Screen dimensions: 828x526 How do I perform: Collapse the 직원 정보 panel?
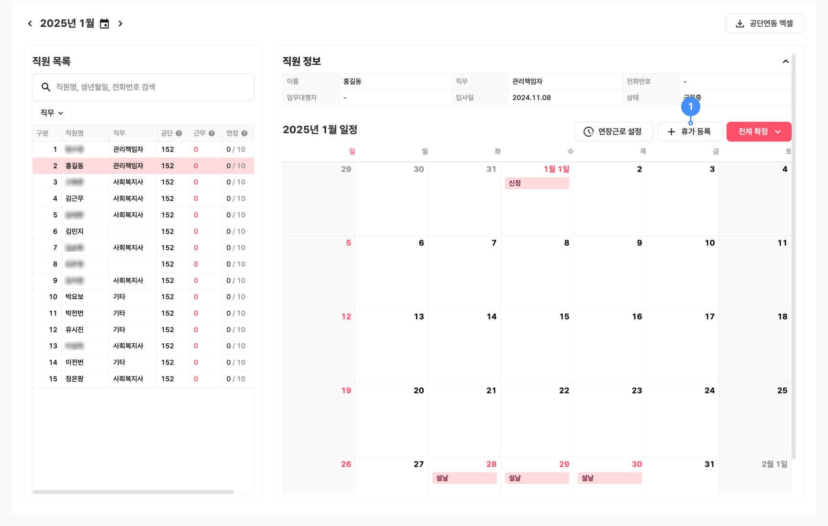[x=785, y=61]
